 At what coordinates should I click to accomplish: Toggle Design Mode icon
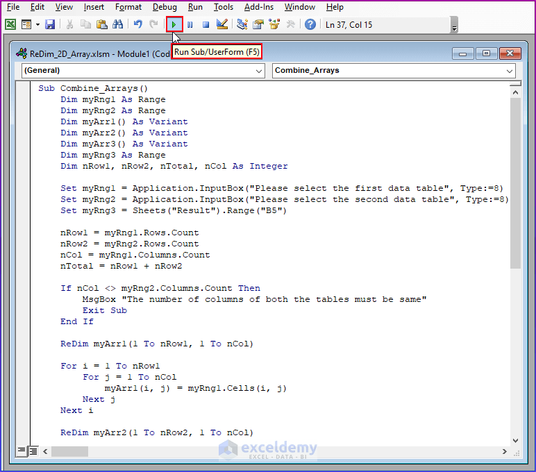pos(222,24)
